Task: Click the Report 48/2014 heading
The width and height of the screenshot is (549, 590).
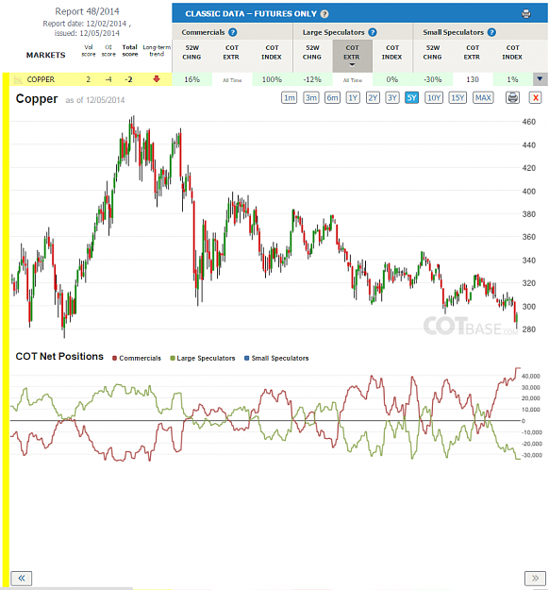Action: point(87,11)
